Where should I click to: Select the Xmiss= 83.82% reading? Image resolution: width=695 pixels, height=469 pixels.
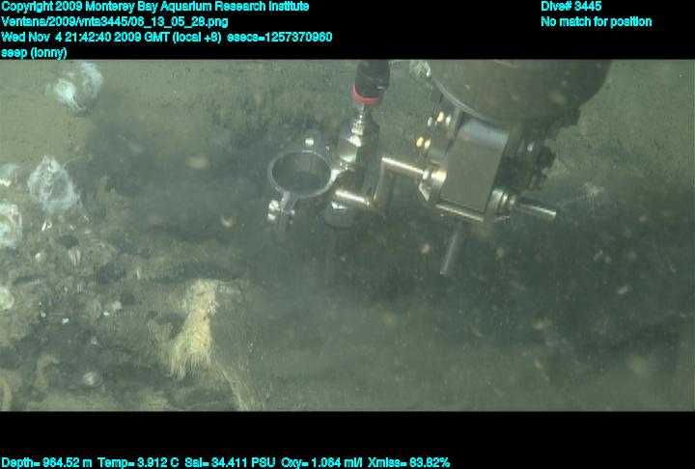coord(412,462)
